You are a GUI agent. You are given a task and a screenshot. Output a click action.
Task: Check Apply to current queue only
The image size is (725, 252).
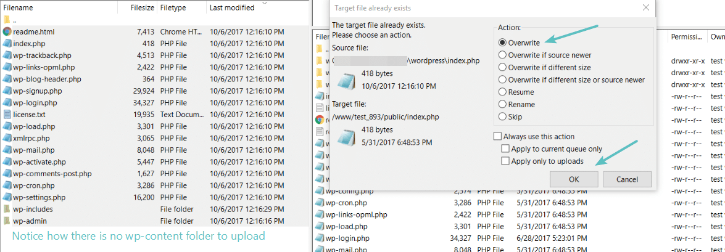[505, 149]
